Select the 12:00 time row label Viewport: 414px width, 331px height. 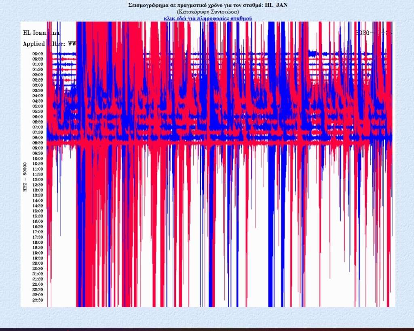click(38, 179)
